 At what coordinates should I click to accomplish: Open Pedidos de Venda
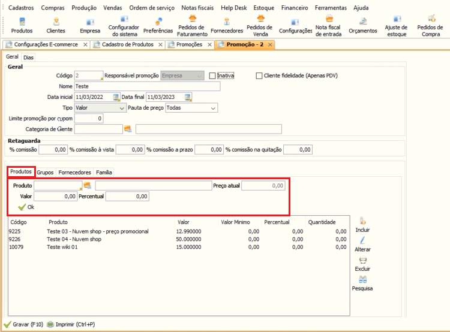point(260,26)
